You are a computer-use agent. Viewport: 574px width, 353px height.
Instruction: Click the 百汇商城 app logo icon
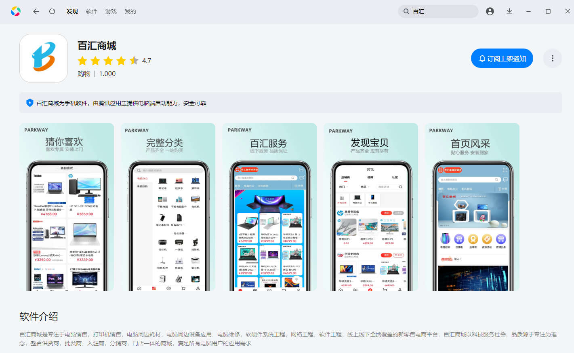pyautogui.click(x=44, y=58)
